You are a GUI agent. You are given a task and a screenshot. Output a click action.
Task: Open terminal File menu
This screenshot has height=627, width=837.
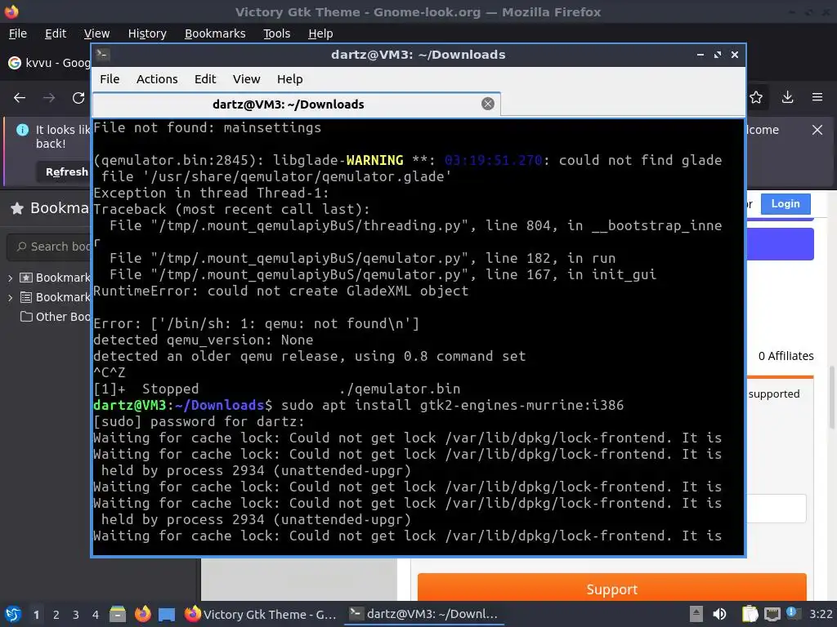point(110,79)
